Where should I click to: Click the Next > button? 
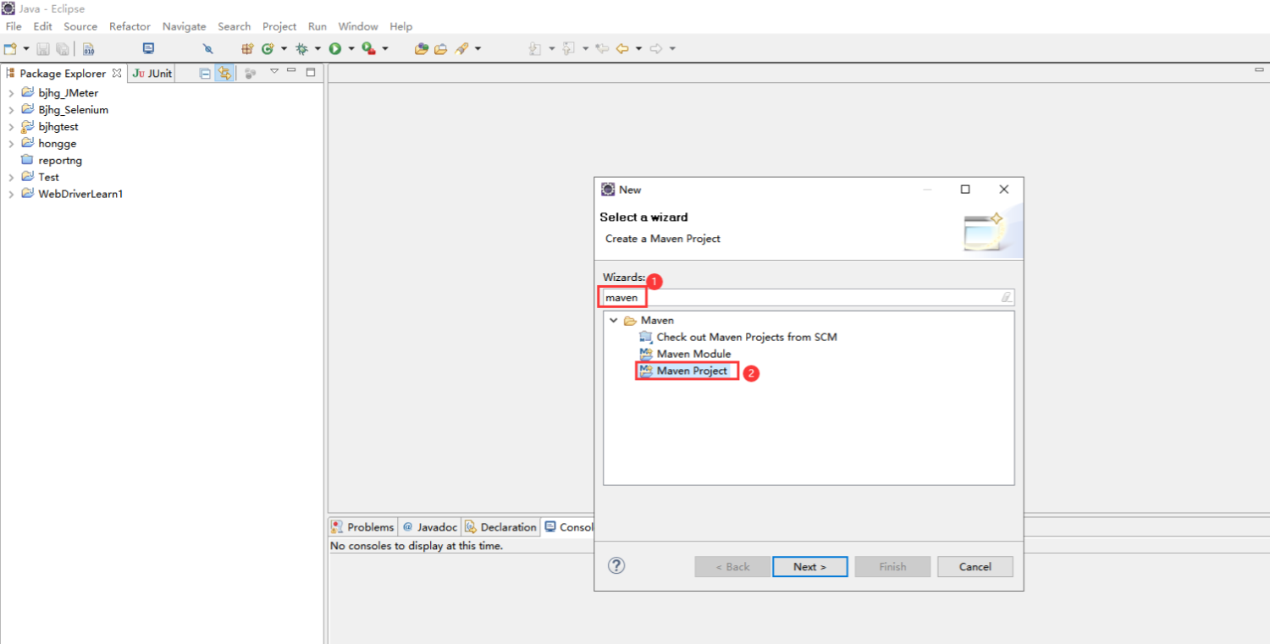point(809,567)
